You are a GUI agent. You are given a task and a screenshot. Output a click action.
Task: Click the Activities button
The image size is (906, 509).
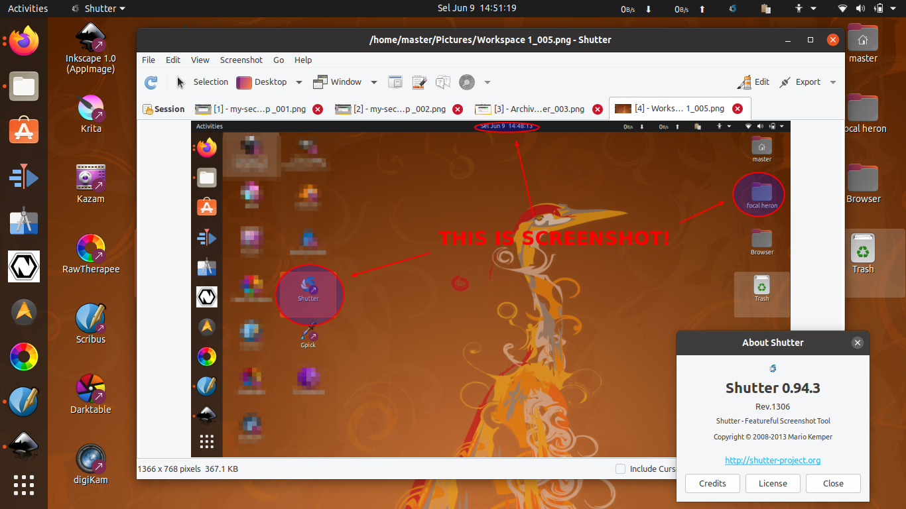point(28,9)
